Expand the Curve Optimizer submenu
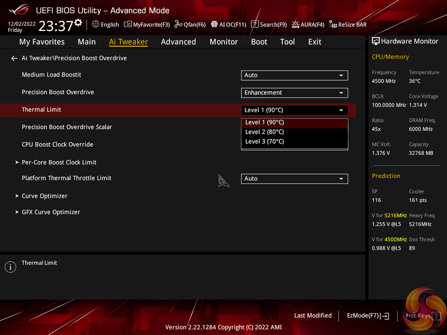This screenshot has height=335, width=447. [45, 196]
